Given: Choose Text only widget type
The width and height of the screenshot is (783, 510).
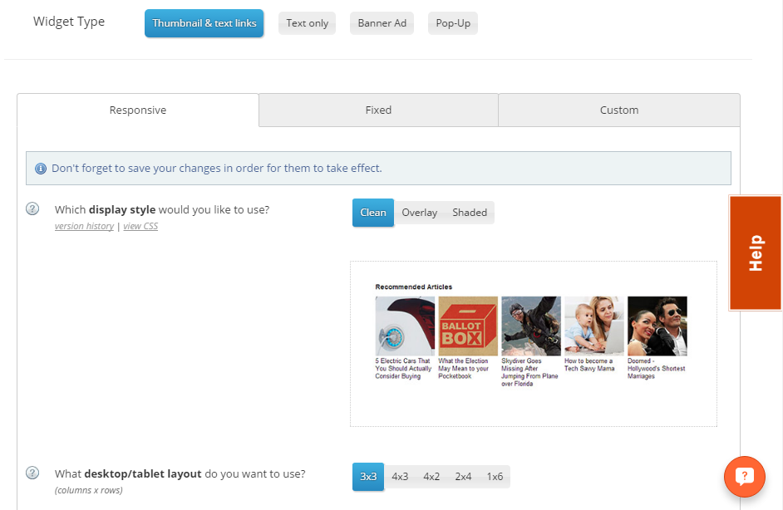Looking at the screenshot, I should click(307, 23).
